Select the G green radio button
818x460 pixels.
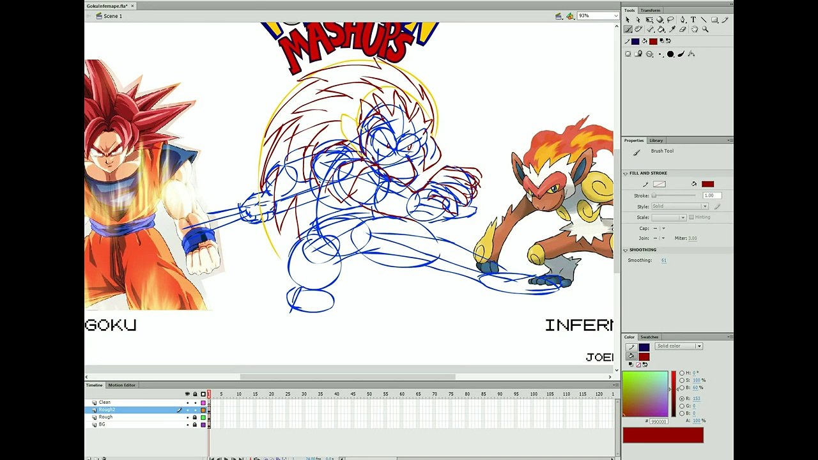tap(682, 406)
